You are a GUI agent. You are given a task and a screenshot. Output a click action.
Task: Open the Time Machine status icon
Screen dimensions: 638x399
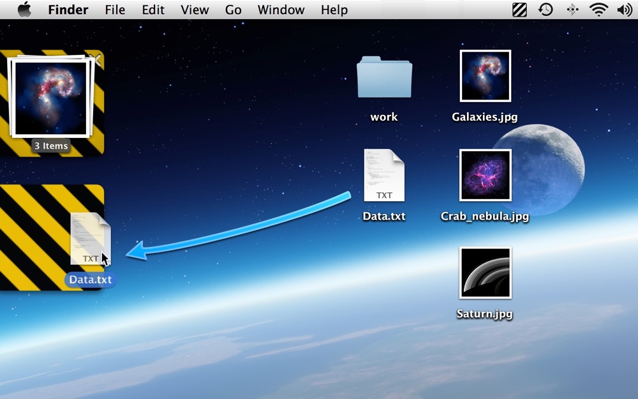(545, 10)
